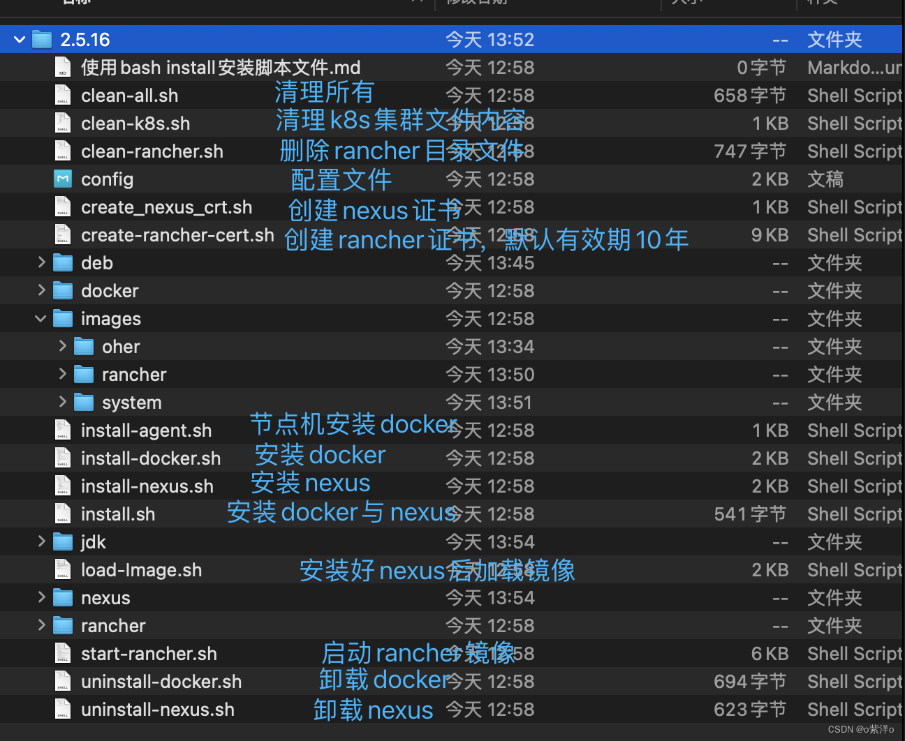Click the docker folder icon
This screenshot has height=741, width=905.
63,291
